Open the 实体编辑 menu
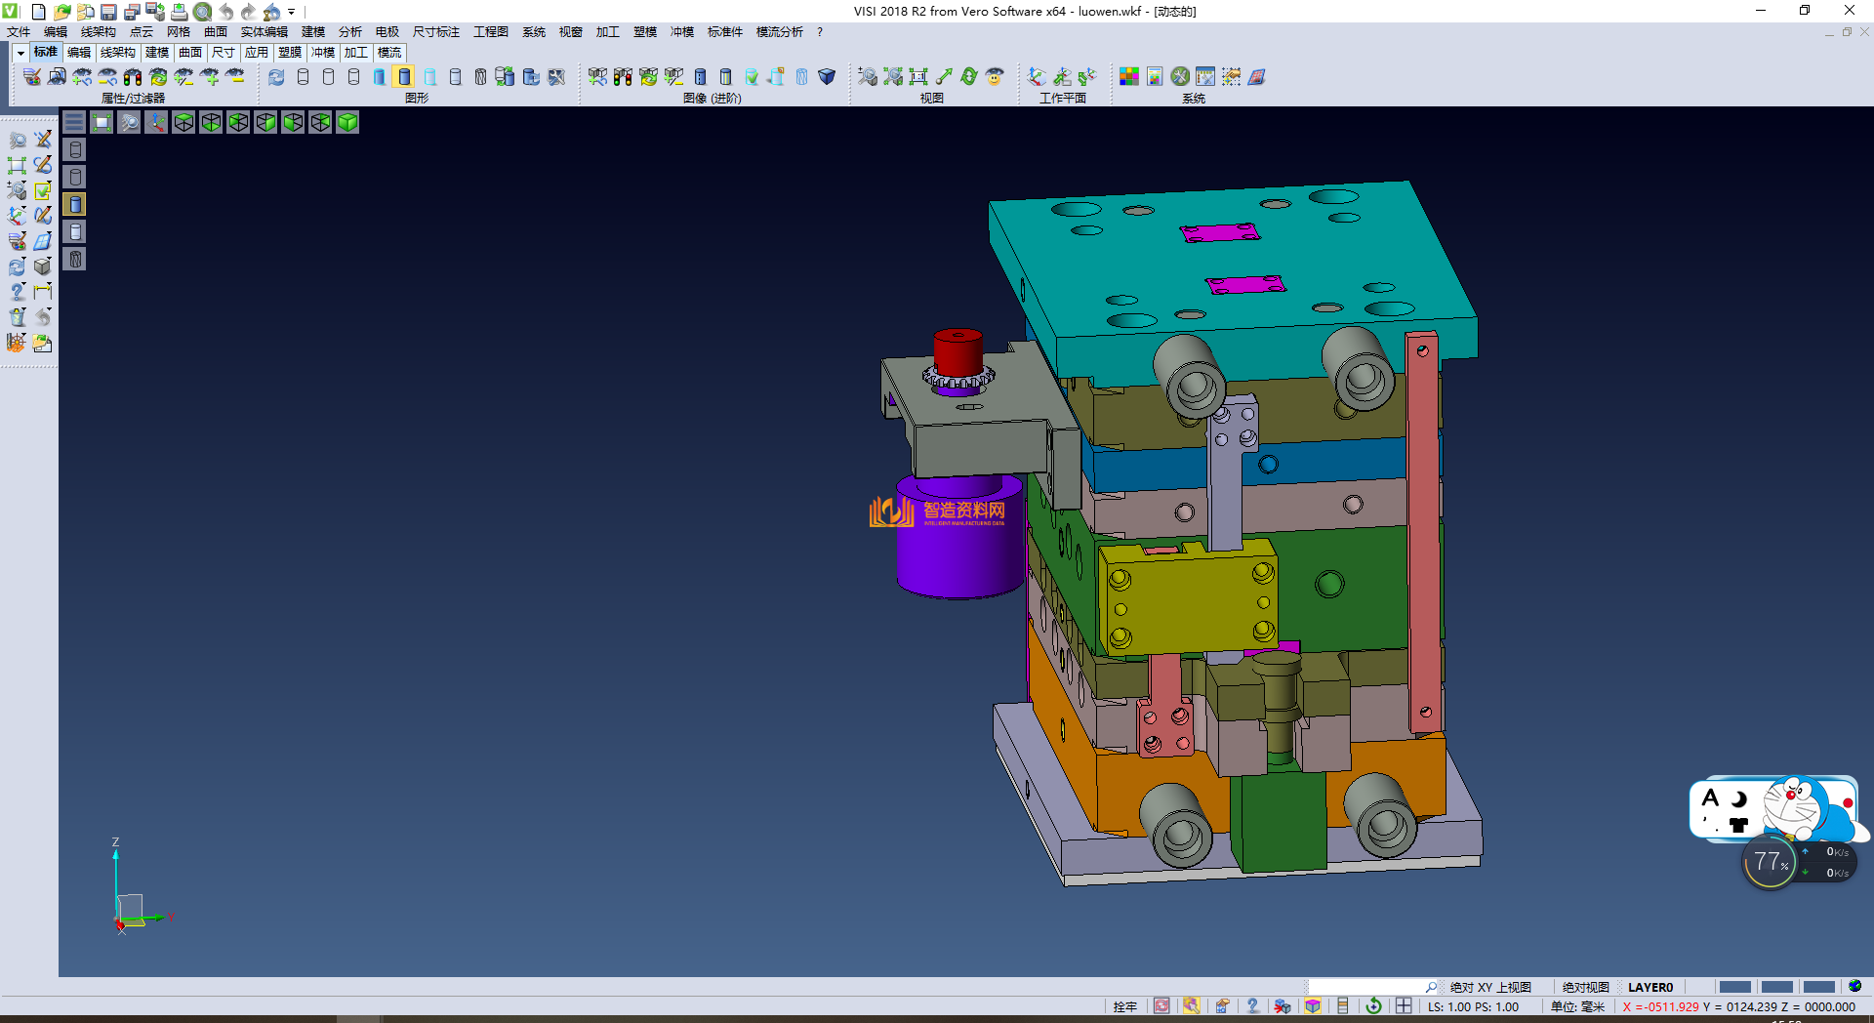The height and width of the screenshot is (1023, 1874). (x=264, y=32)
